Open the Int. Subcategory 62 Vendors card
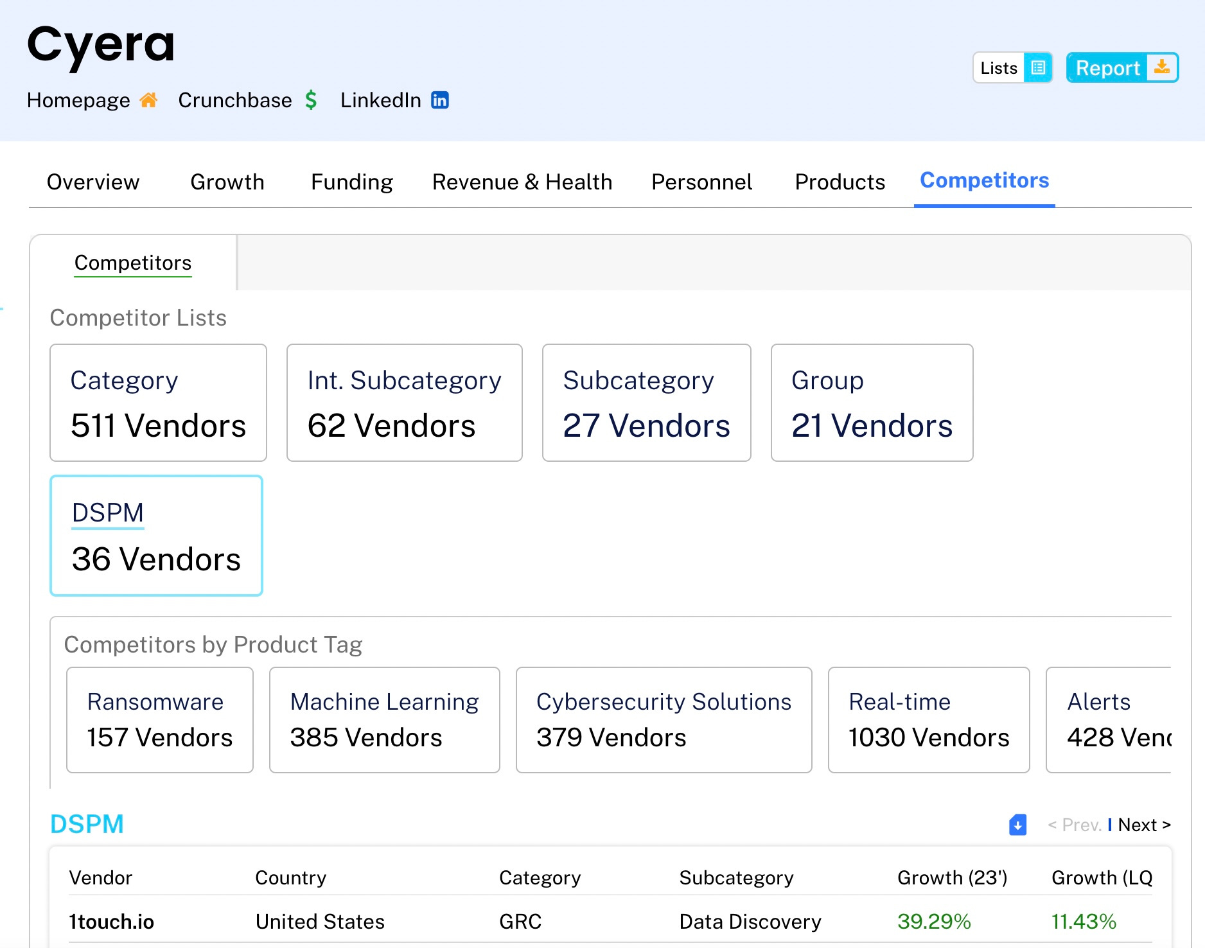 tap(405, 403)
